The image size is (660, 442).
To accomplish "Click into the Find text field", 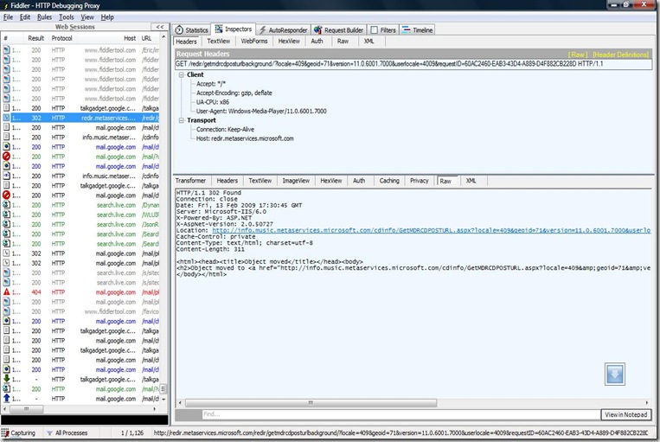I will (400, 414).
